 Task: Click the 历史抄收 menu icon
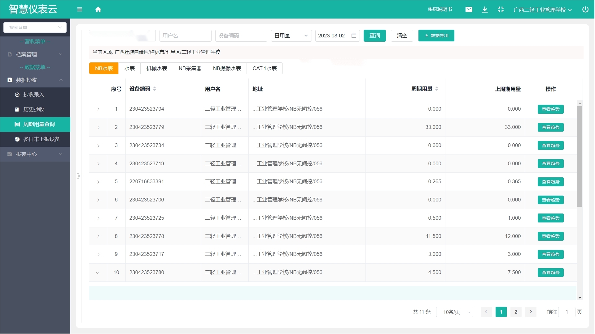(17, 110)
